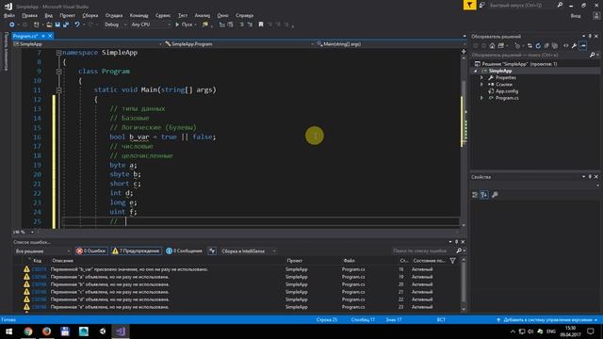
Task: Open Unity from the taskbar
Action: (103, 331)
